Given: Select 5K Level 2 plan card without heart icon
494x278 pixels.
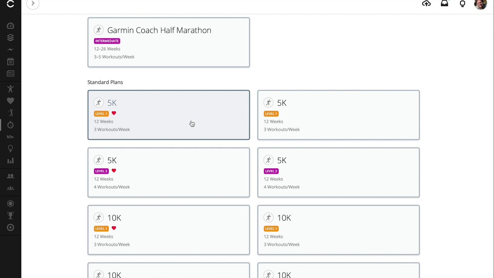Looking at the screenshot, I should coord(338,173).
